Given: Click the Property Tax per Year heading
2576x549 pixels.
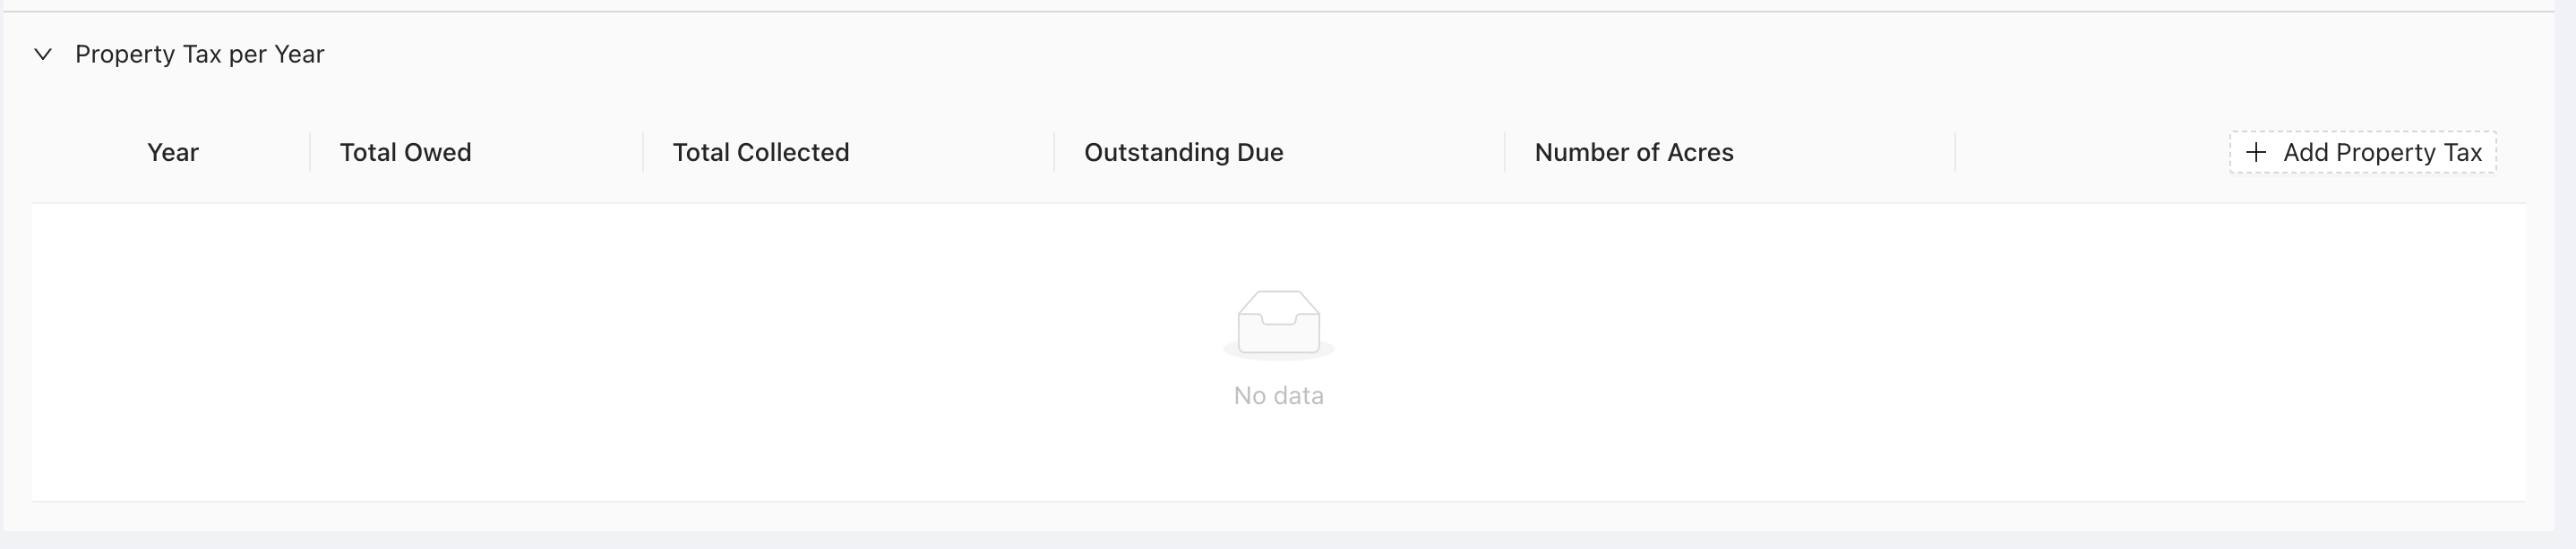Looking at the screenshot, I should [200, 54].
